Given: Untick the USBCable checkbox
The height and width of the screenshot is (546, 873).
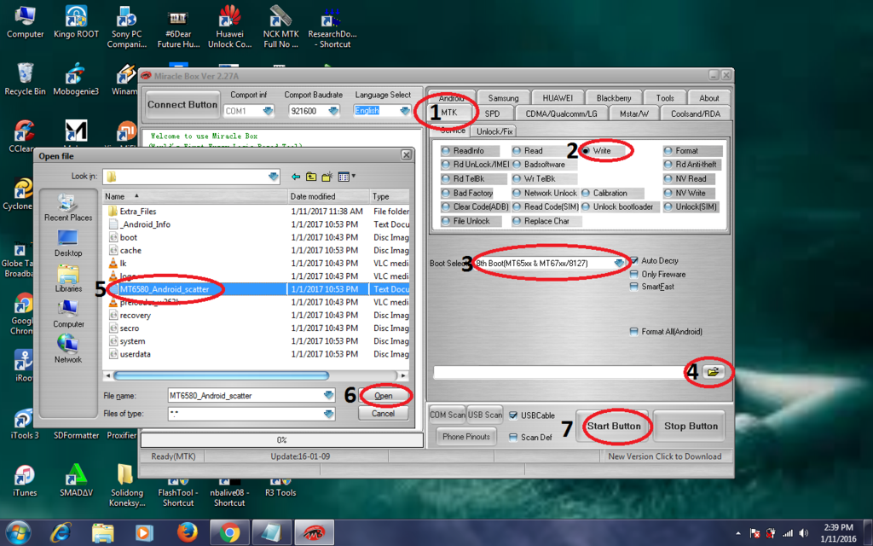Looking at the screenshot, I should coord(513,415).
